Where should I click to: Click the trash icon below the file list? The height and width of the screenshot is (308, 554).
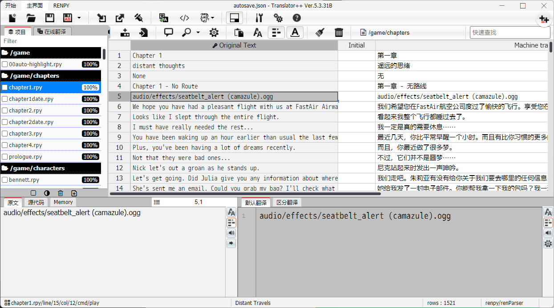[x=61, y=193]
